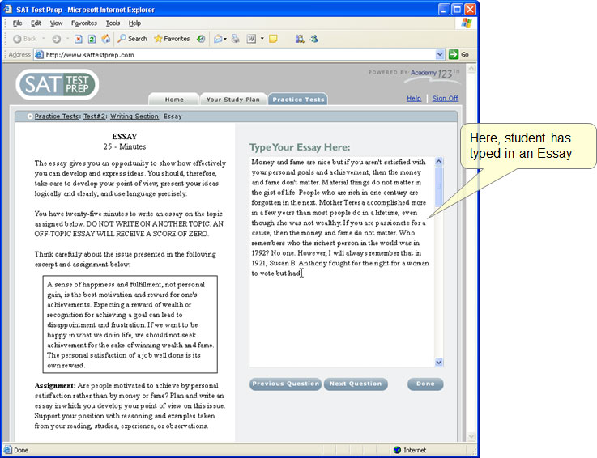Click the Sign Off link
The image size is (597, 458).
click(x=445, y=99)
